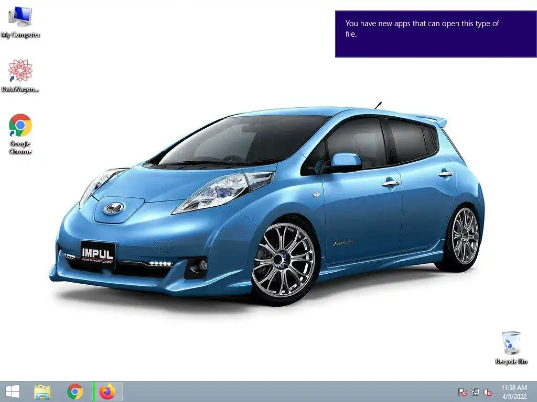Launch Chrome from the taskbar
This screenshot has width=537, height=402.
click(x=75, y=392)
